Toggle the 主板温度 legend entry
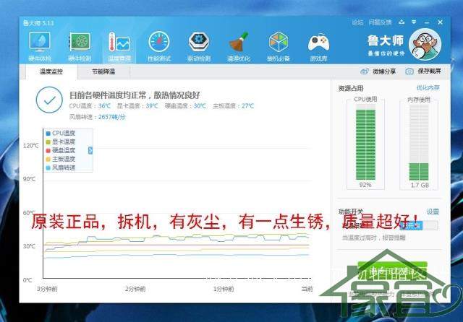463x322 pixels. (x=61, y=159)
